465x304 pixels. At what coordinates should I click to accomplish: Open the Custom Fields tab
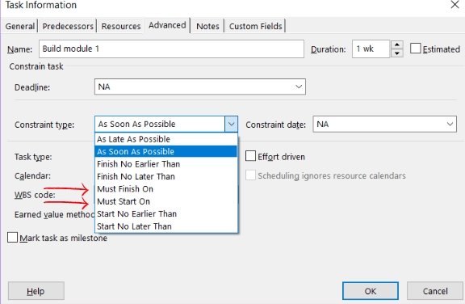255,26
